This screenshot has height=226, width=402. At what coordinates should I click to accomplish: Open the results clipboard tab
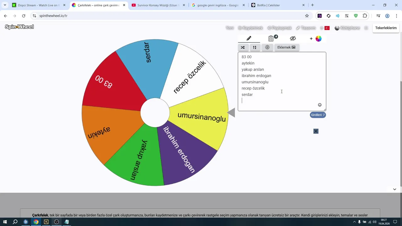point(271,38)
